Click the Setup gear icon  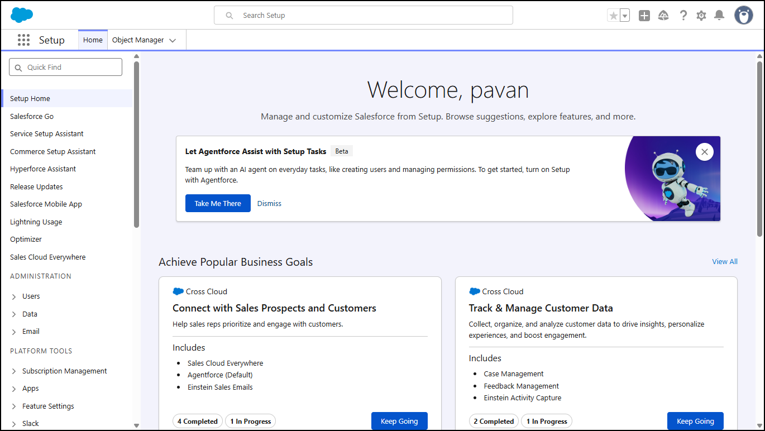pos(701,16)
